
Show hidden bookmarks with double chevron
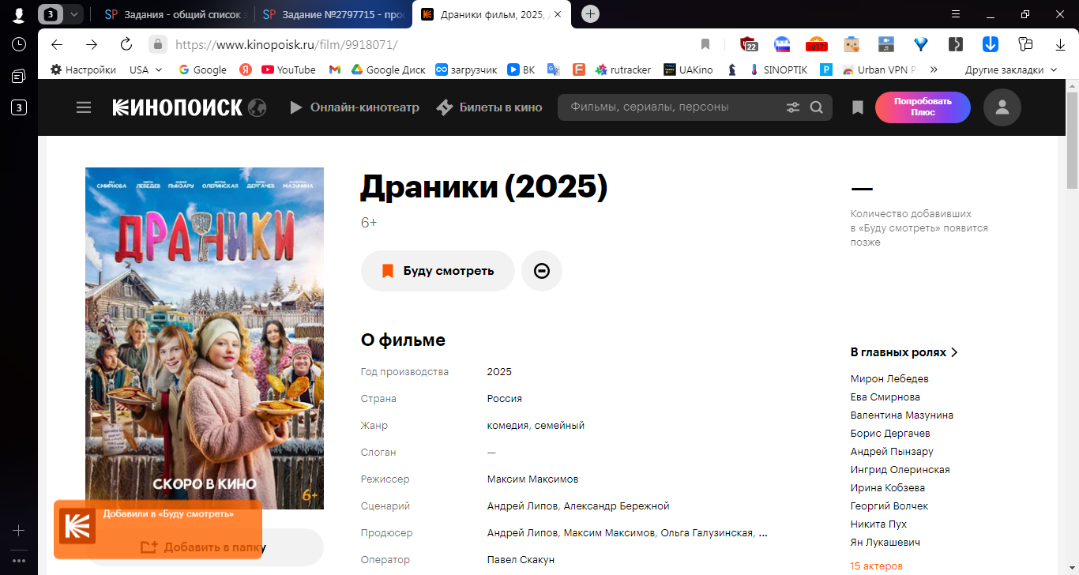[934, 70]
